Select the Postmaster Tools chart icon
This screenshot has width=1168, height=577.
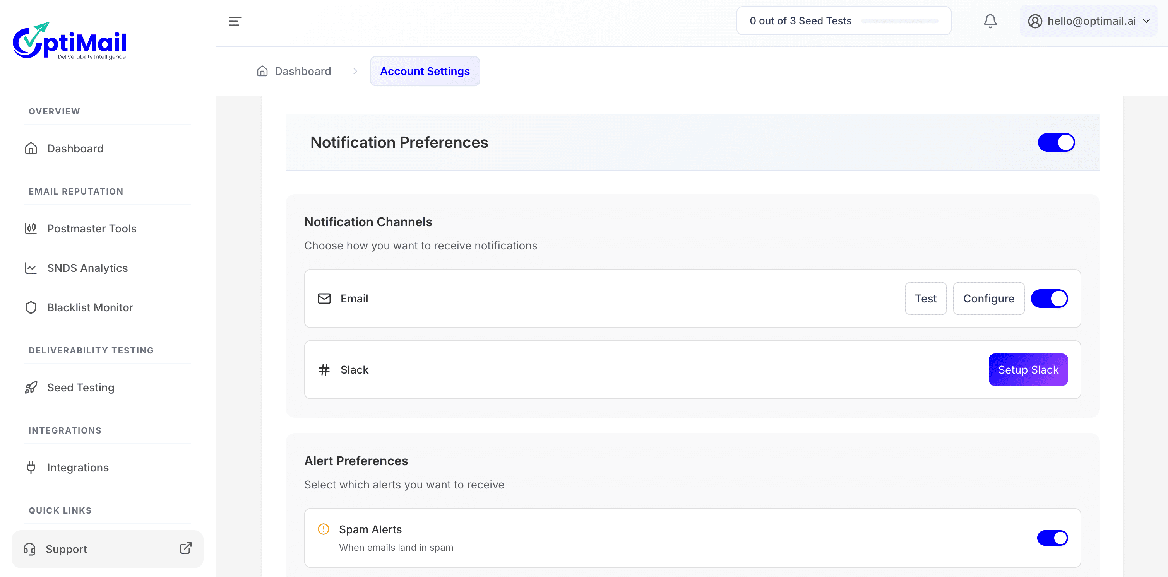click(x=30, y=229)
